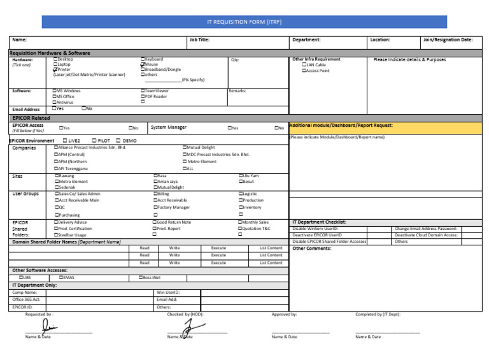Click the Comp Name field
The height and width of the screenshot is (346, 489).
click(99, 292)
